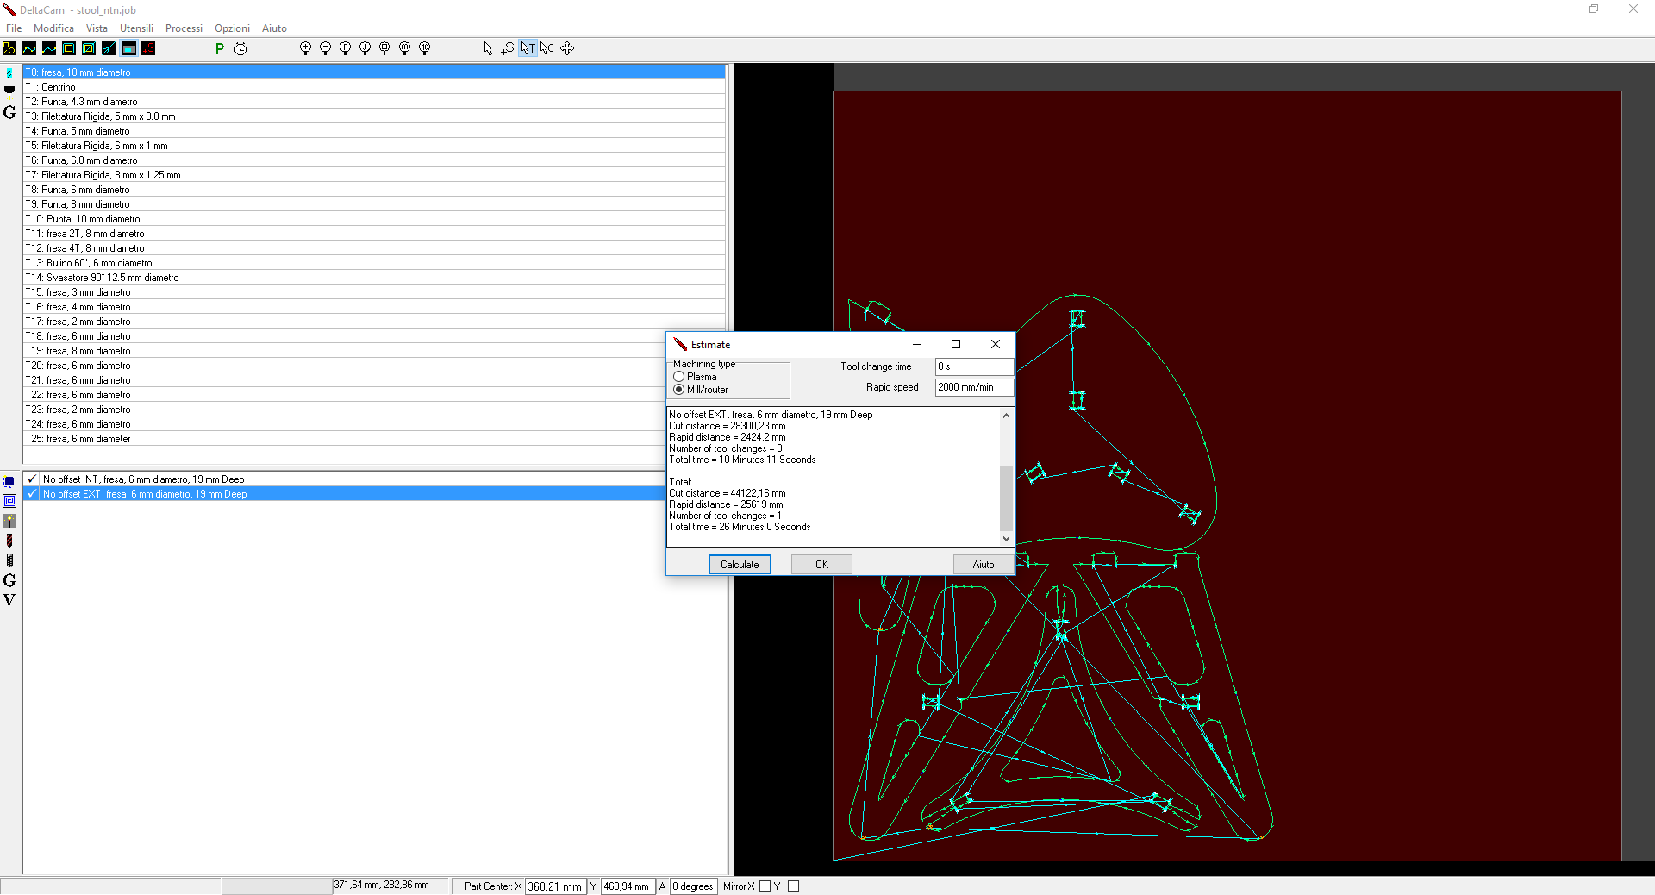Screen dimensions: 1655x895
Task: Select tool T19: fresa, 8 mm diametro
Action: click(374, 351)
